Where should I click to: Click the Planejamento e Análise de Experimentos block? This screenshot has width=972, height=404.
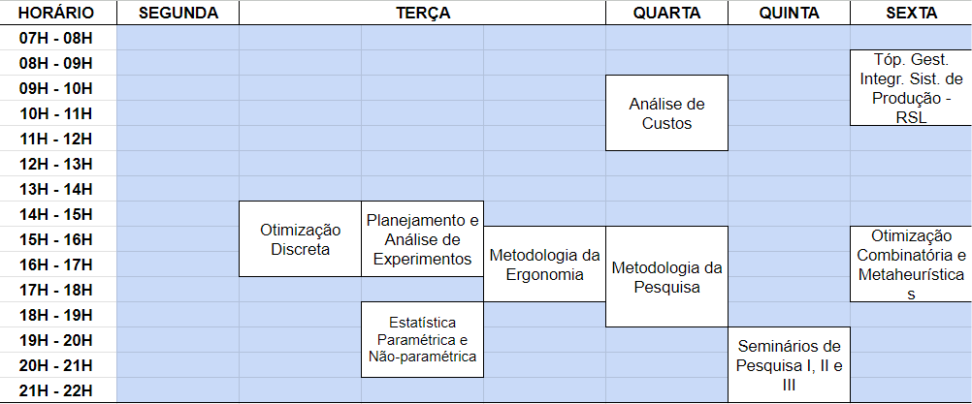pos(422,239)
